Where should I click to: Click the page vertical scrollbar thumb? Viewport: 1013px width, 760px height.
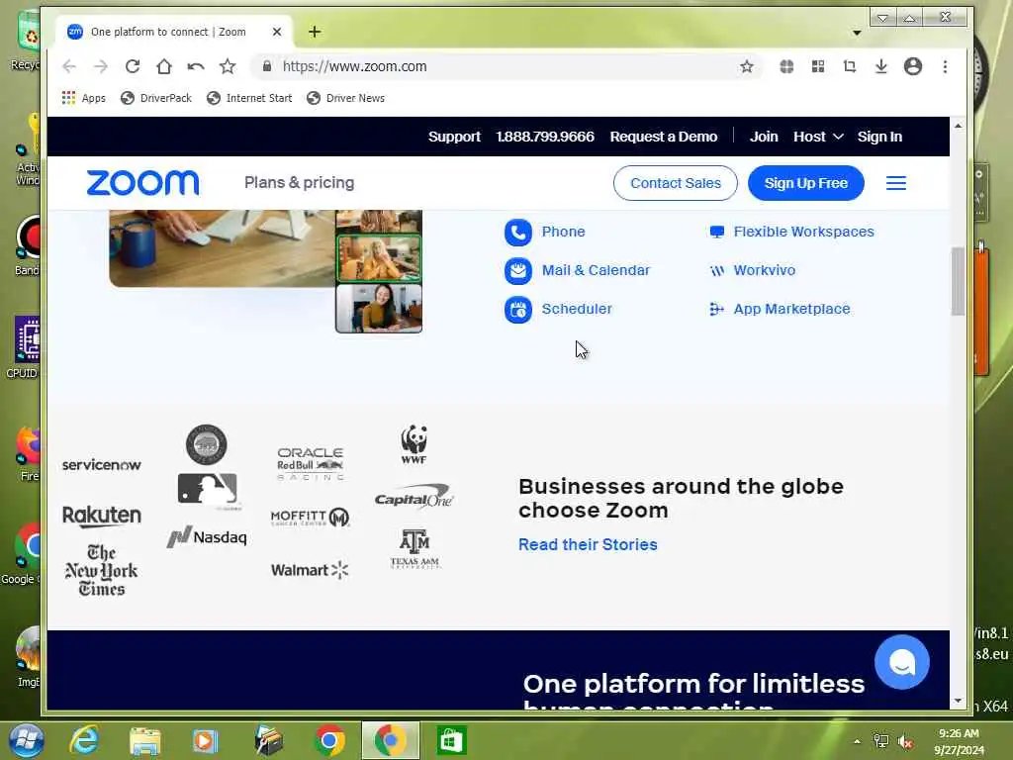point(958,282)
